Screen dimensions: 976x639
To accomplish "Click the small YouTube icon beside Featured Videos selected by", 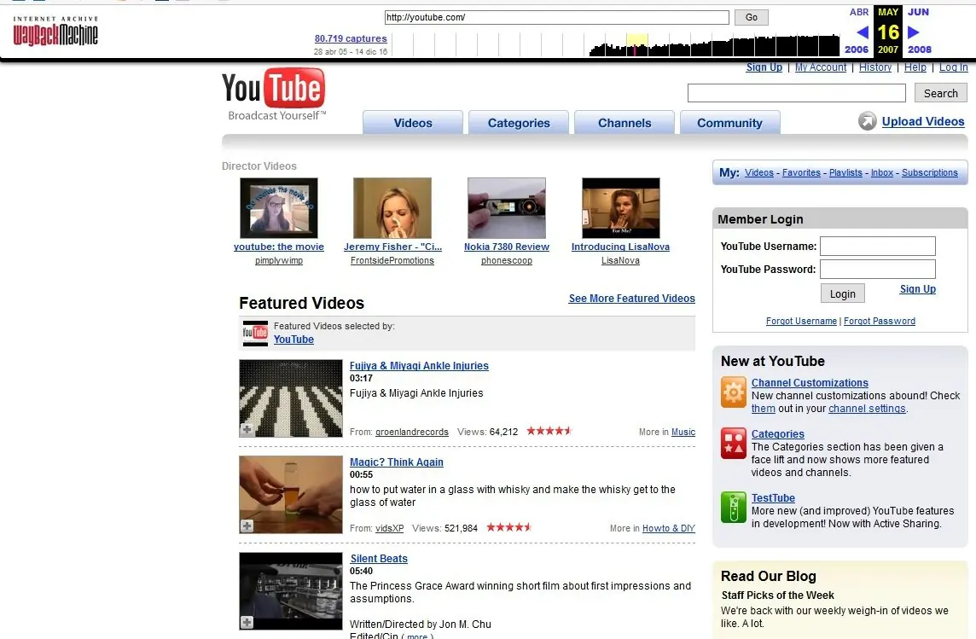I will tap(255, 334).
